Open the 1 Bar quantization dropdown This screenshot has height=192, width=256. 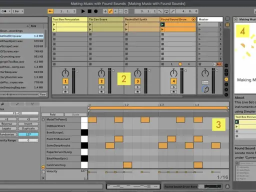[x=17, y=11]
